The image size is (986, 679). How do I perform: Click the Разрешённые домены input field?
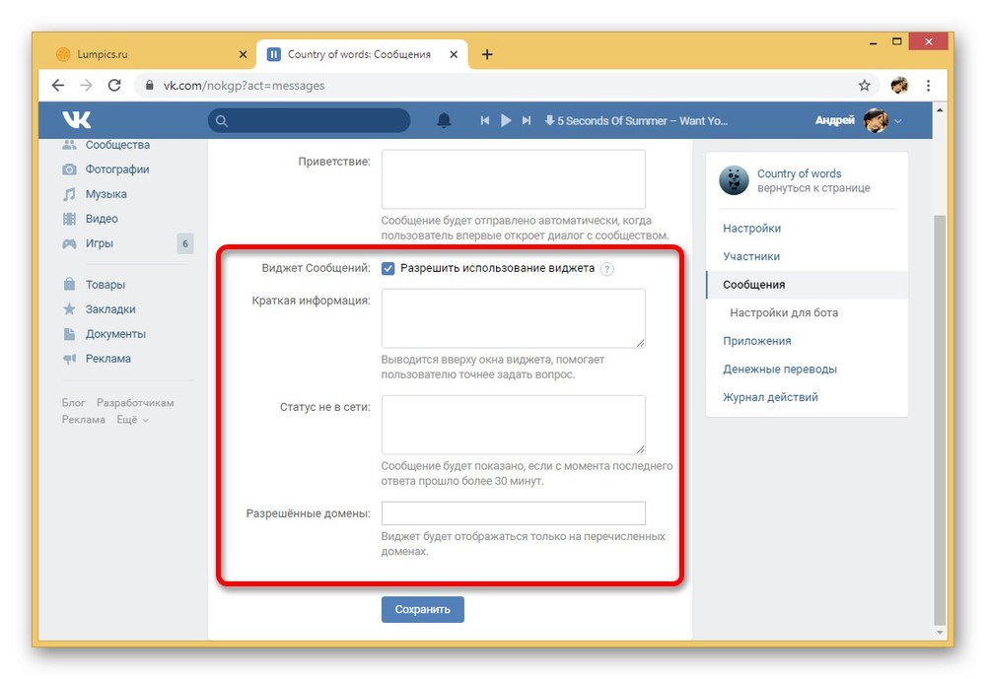click(x=513, y=513)
